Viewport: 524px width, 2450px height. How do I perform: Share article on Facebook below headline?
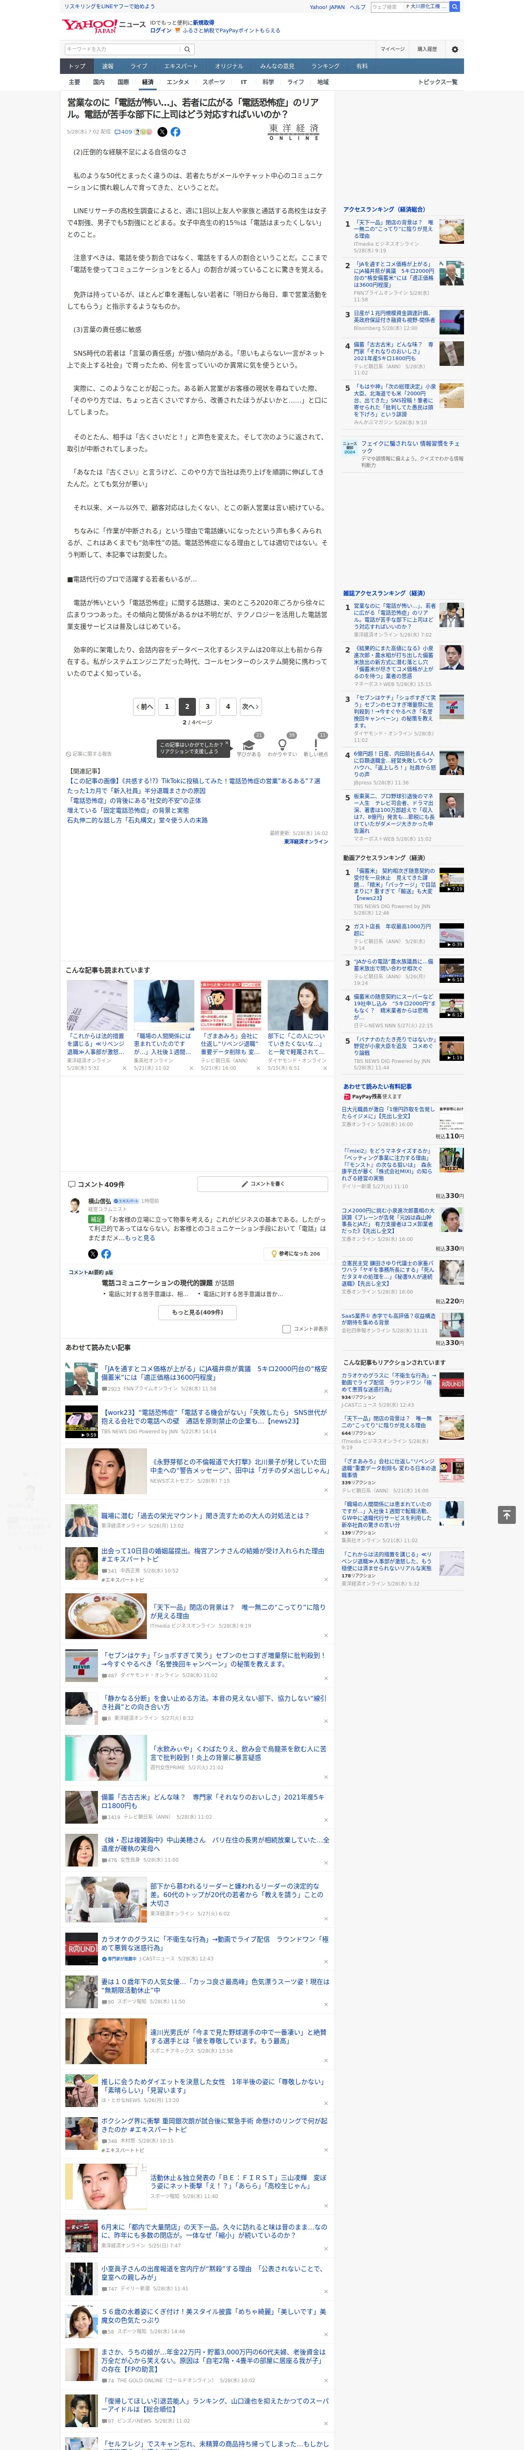pos(175,132)
